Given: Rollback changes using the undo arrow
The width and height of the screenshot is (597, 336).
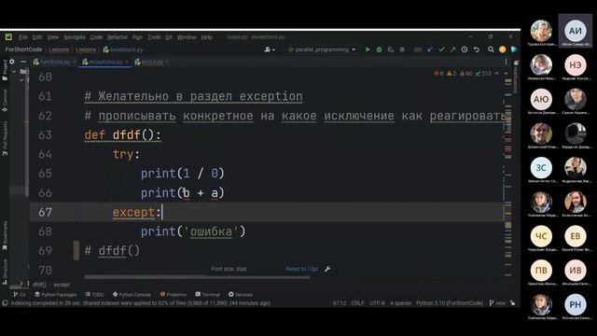Looking at the screenshot, I should pyautogui.click(x=477, y=49).
